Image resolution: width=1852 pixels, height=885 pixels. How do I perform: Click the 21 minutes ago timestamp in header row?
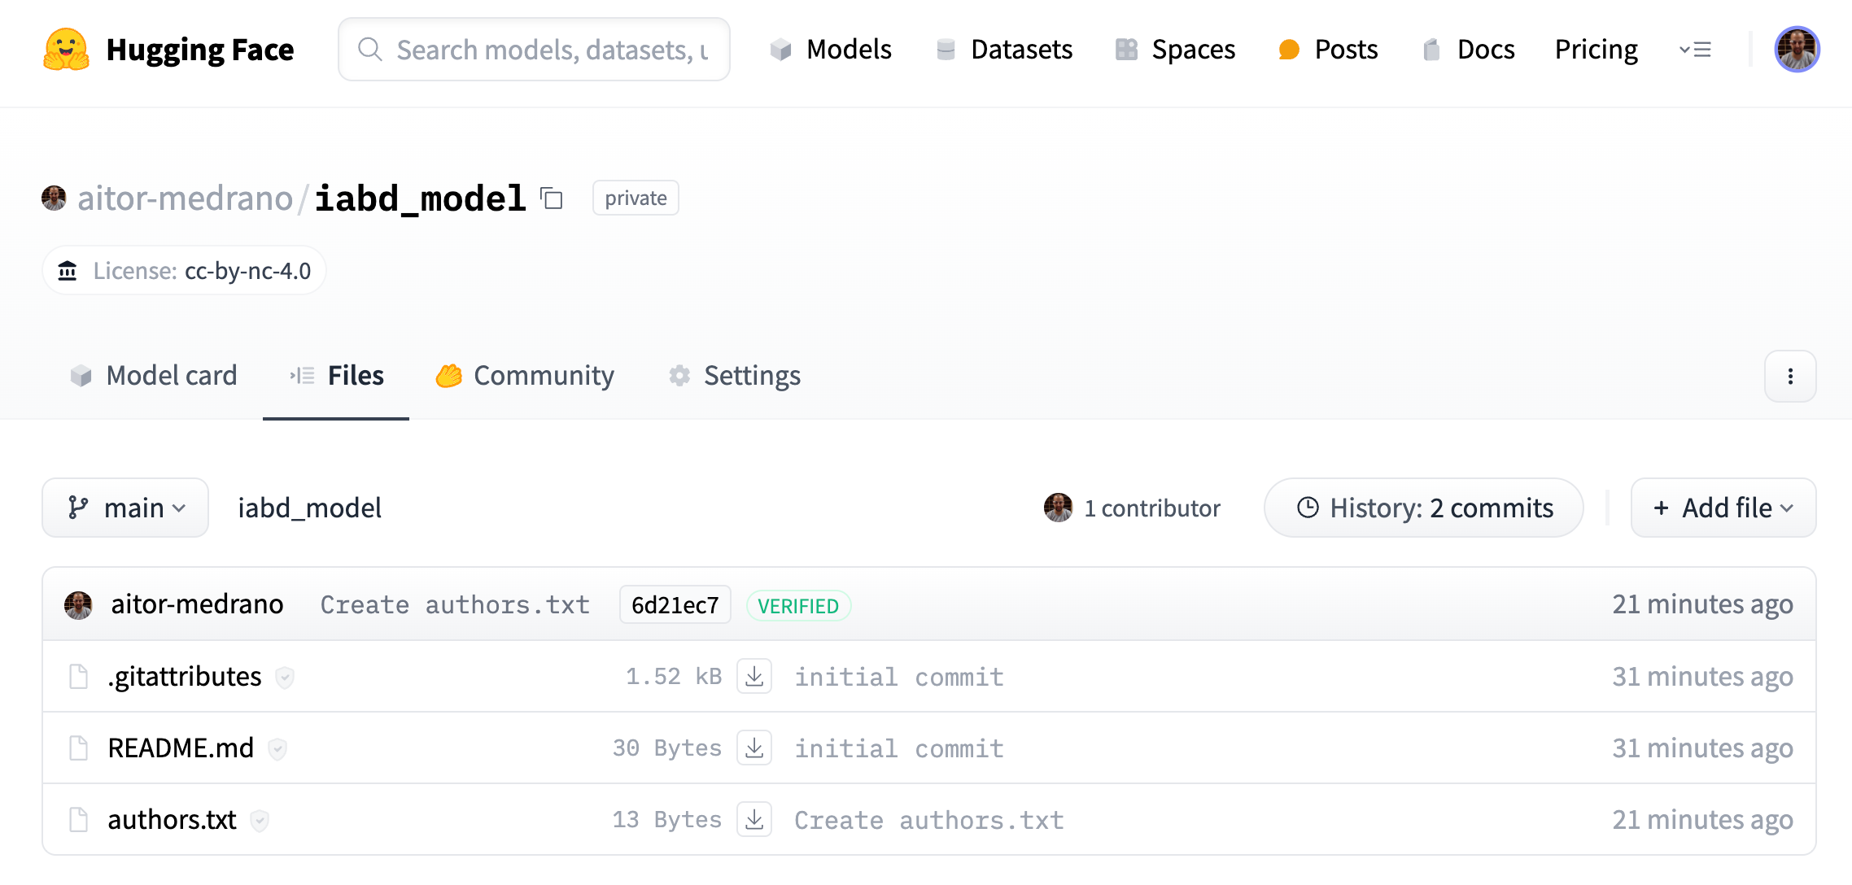(1702, 604)
